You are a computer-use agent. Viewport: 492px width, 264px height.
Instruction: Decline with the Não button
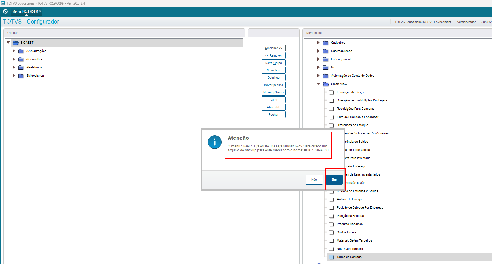(x=314, y=180)
